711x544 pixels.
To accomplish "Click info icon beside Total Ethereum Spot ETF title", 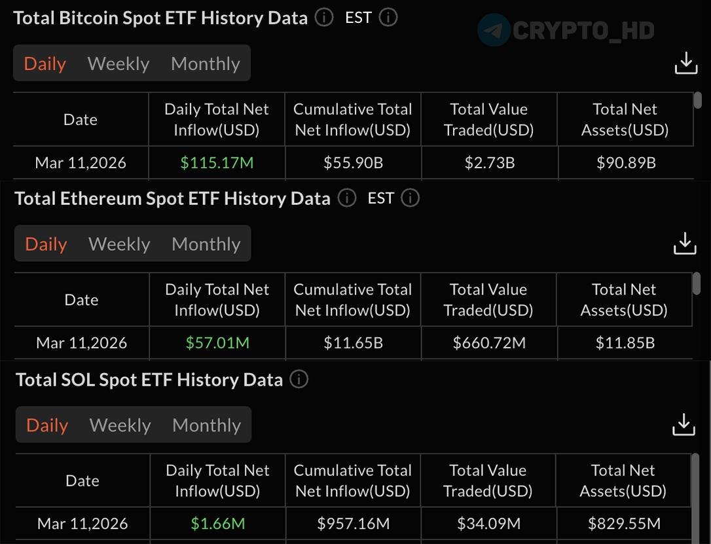I will 347,198.
